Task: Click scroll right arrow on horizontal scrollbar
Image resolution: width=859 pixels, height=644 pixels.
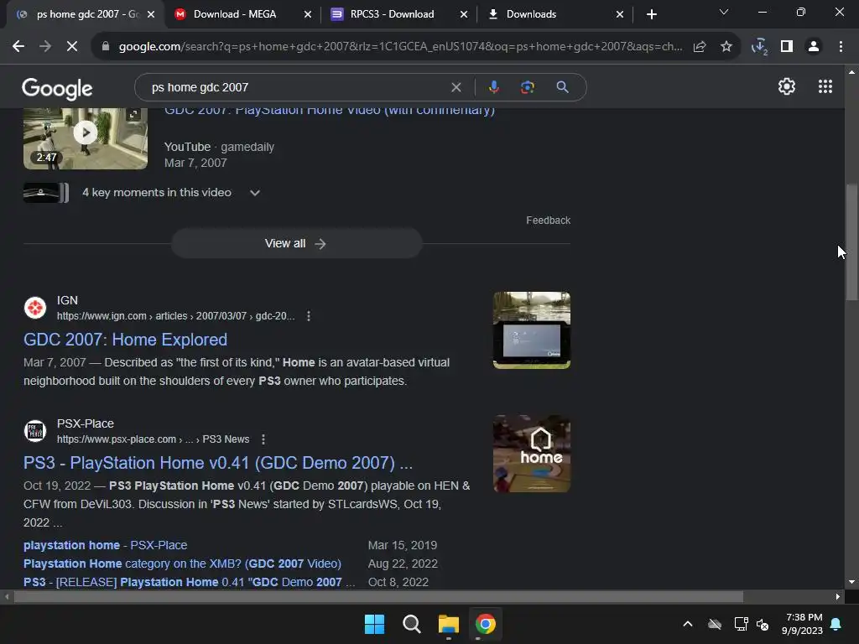Action: coord(838,597)
